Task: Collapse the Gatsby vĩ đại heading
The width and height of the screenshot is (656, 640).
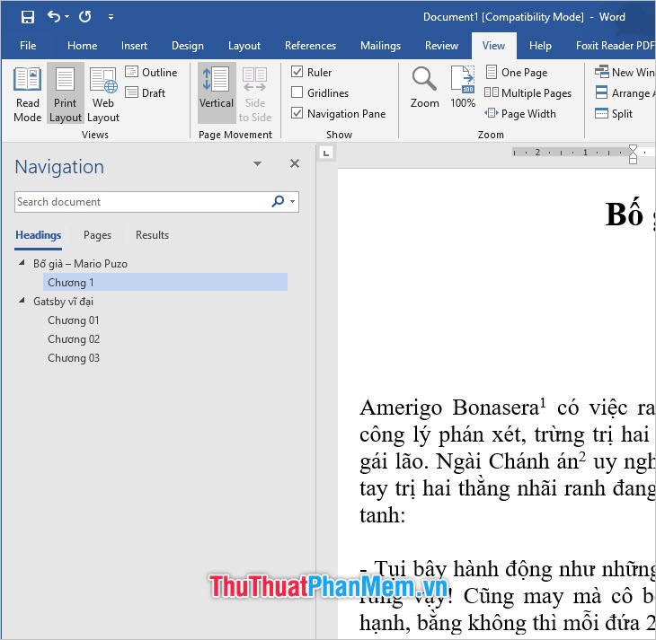Action: pos(22,300)
